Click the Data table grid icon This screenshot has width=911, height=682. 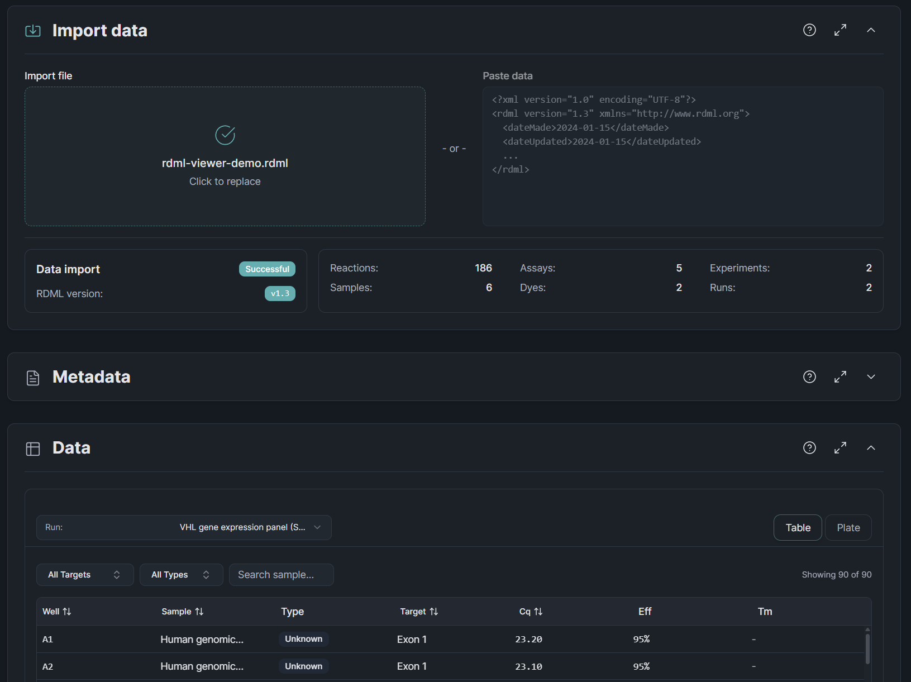33,448
